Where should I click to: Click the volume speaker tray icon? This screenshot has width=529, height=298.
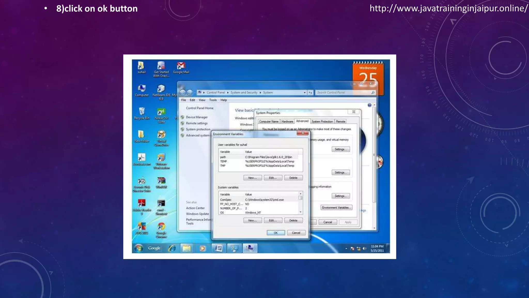[364, 249]
